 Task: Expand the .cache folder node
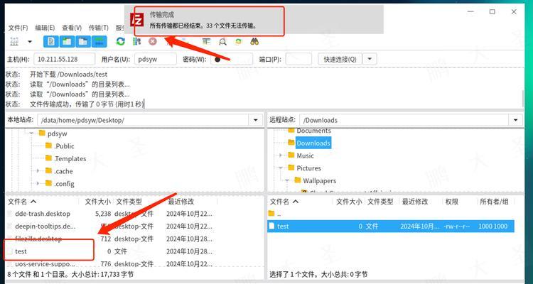click(x=38, y=171)
